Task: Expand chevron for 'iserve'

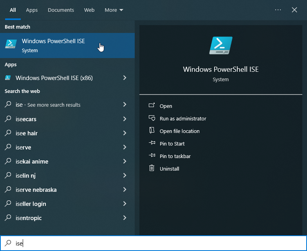Action: click(x=125, y=147)
